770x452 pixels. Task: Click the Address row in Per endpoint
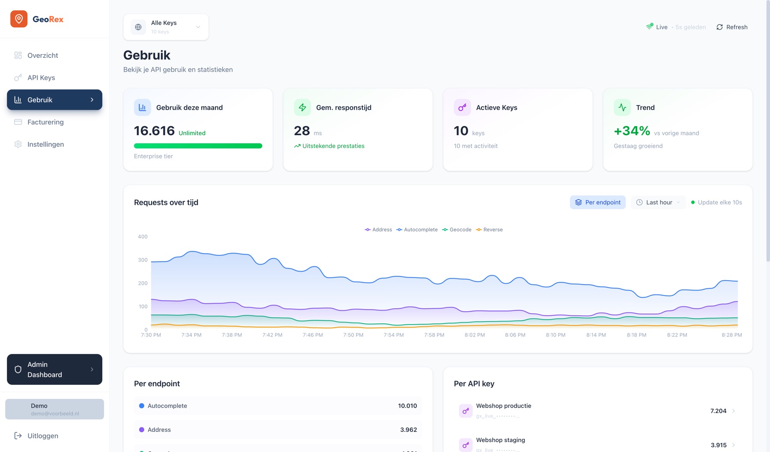tap(278, 430)
